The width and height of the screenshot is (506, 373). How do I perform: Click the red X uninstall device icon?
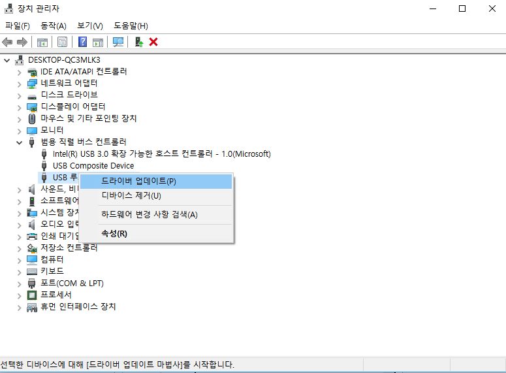coord(153,42)
